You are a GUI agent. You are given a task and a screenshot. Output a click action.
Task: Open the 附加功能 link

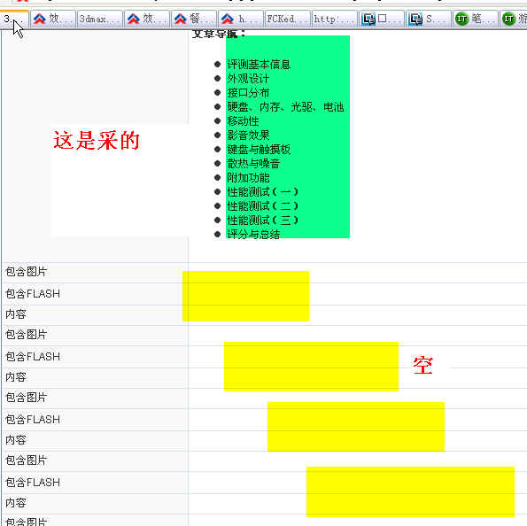(248, 177)
